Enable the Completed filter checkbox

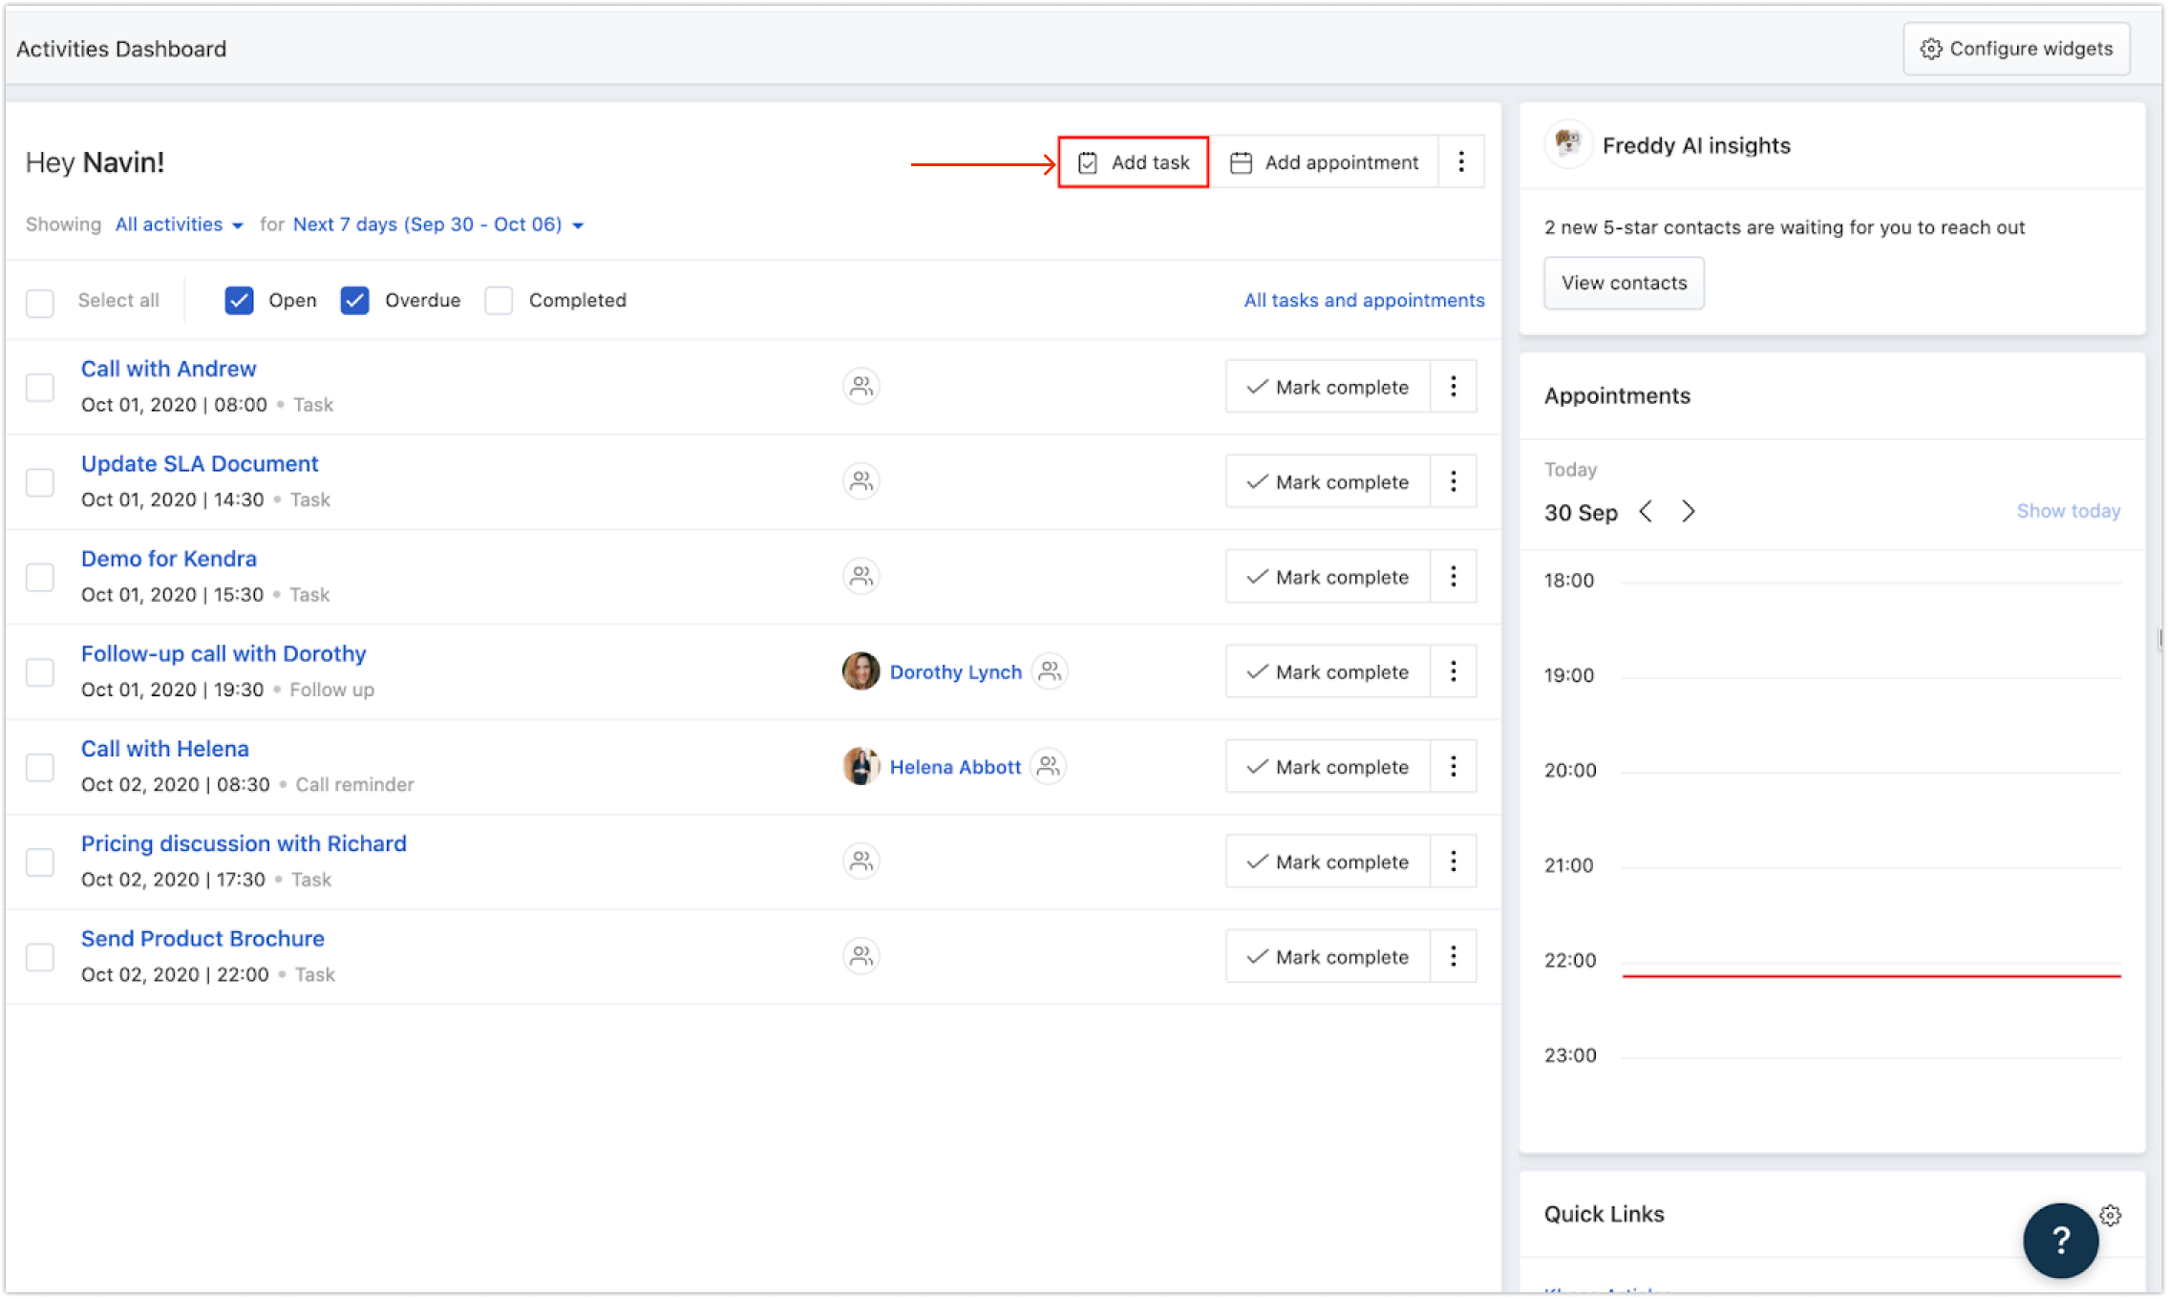499,300
